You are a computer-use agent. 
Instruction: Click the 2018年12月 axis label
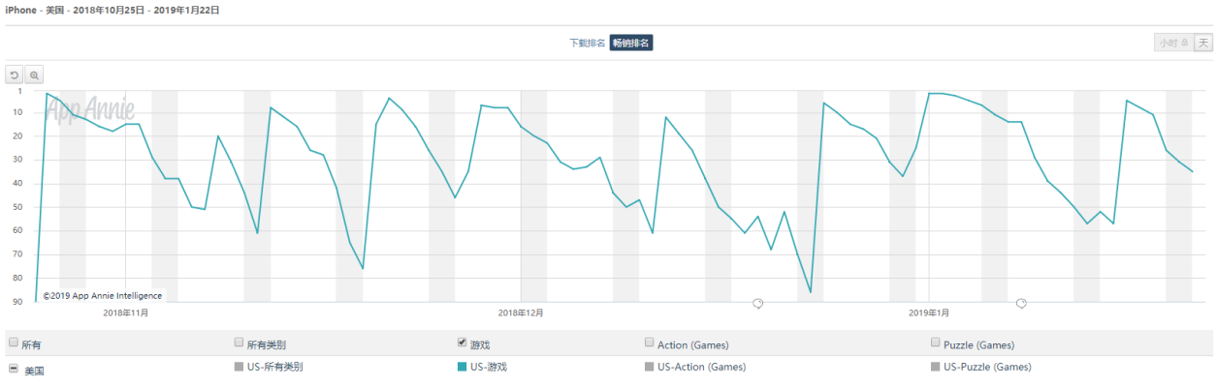(x=521, y=312)
